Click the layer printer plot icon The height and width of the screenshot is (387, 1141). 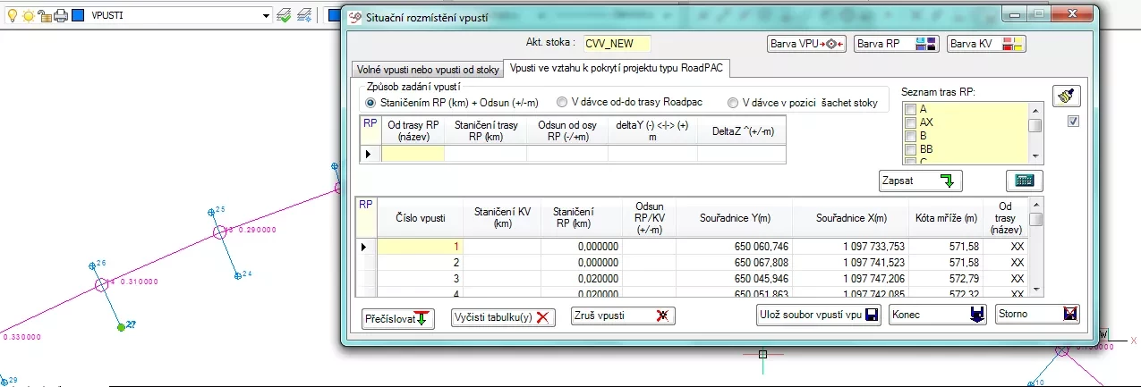click(x=60, y=15)
